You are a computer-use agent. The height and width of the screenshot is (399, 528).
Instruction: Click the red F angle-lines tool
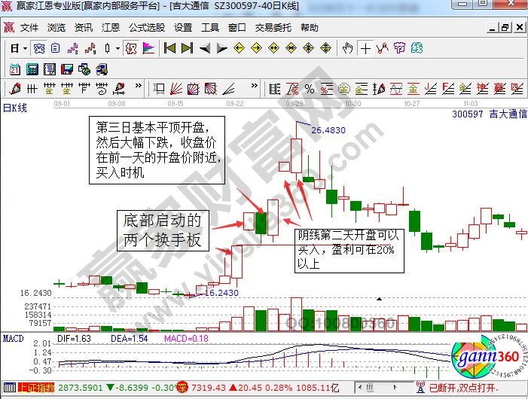point(448,89)
